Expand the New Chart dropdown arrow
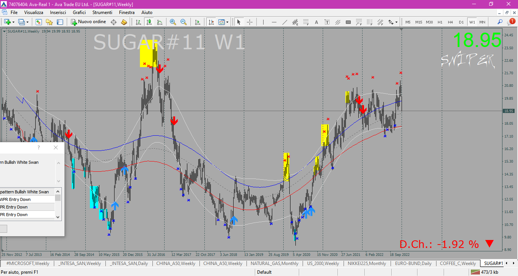This screenshot has height=276, width=518. click(13, 22)
